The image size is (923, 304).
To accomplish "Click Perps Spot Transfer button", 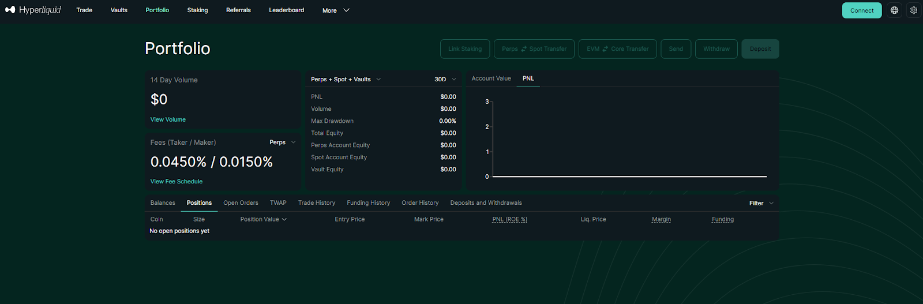I will click(x=534, y=49).
